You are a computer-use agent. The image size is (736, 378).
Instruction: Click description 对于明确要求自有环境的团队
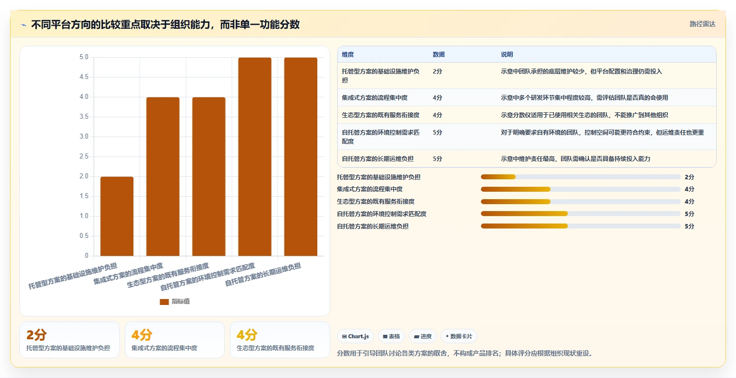click(x=602, y=133)
